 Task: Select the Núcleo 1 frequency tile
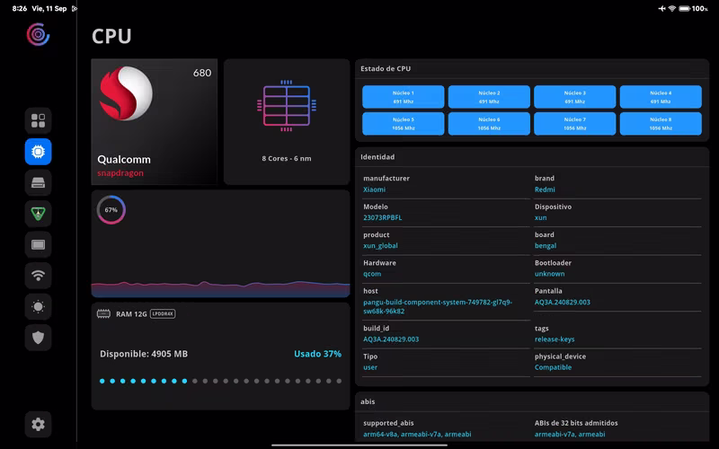click(403, 97)
